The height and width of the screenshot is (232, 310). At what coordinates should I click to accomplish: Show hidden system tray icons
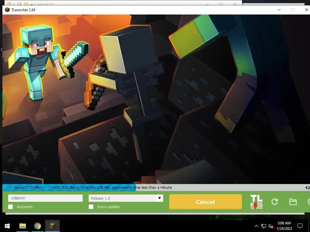tap(256, 226)
